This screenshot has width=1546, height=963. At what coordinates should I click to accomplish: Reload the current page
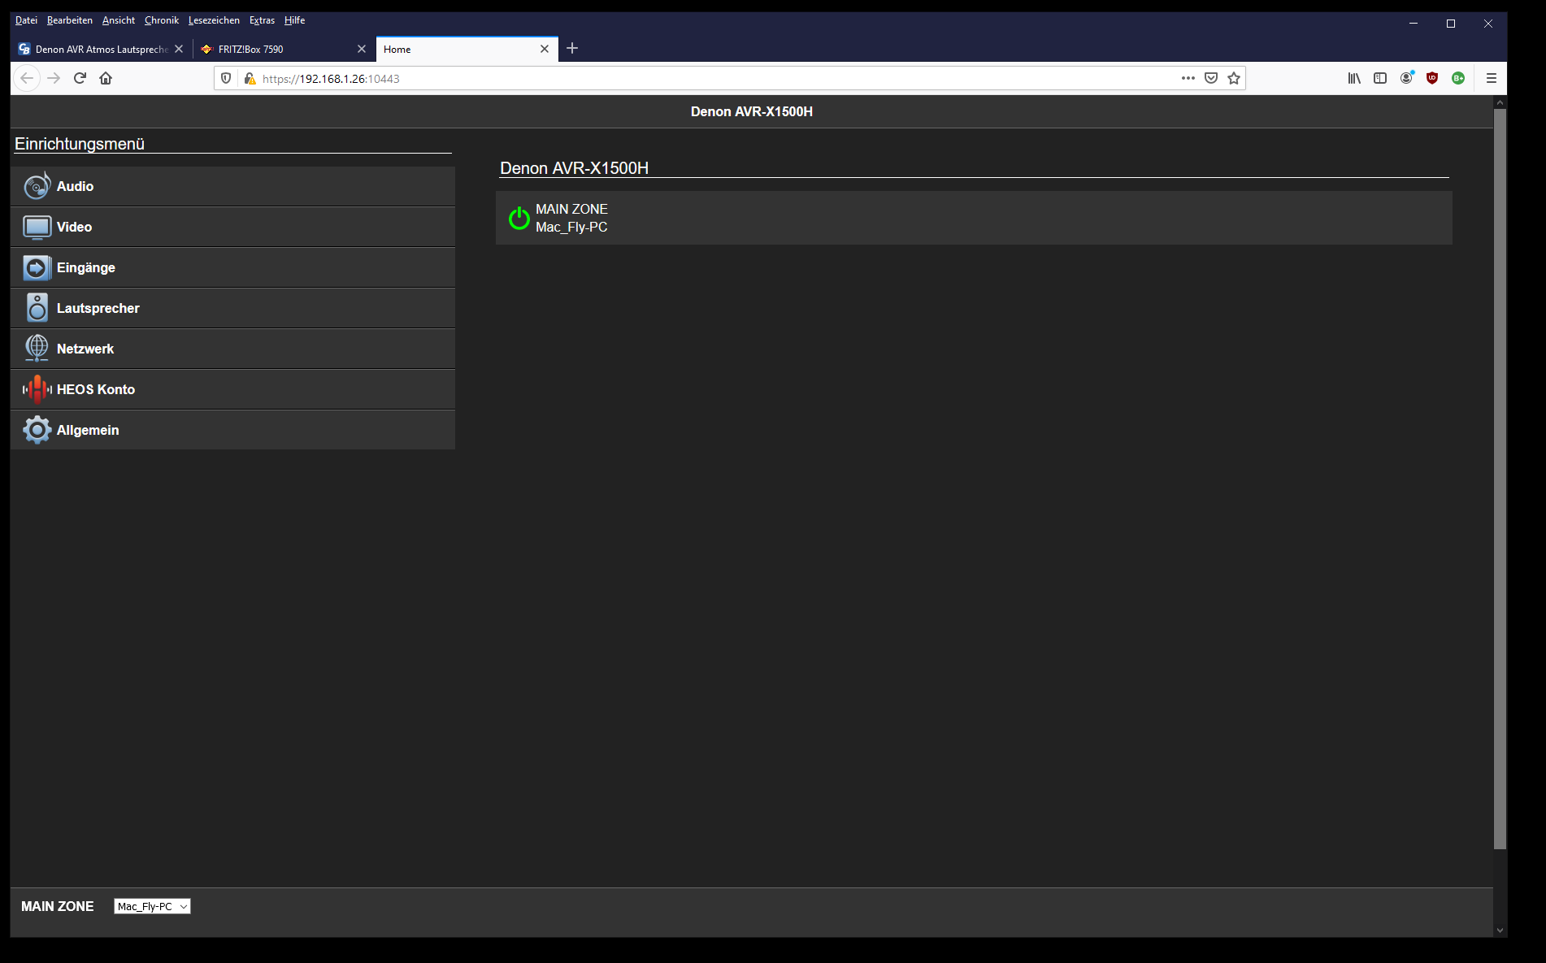click(80, 78)
